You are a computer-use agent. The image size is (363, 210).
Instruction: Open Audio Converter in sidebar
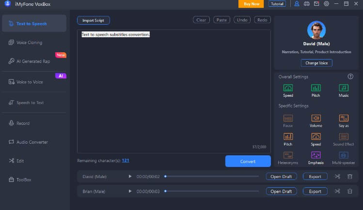coord(28,142)
